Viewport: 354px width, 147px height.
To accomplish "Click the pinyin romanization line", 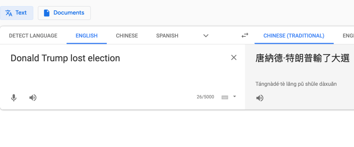I will (296, 84).
